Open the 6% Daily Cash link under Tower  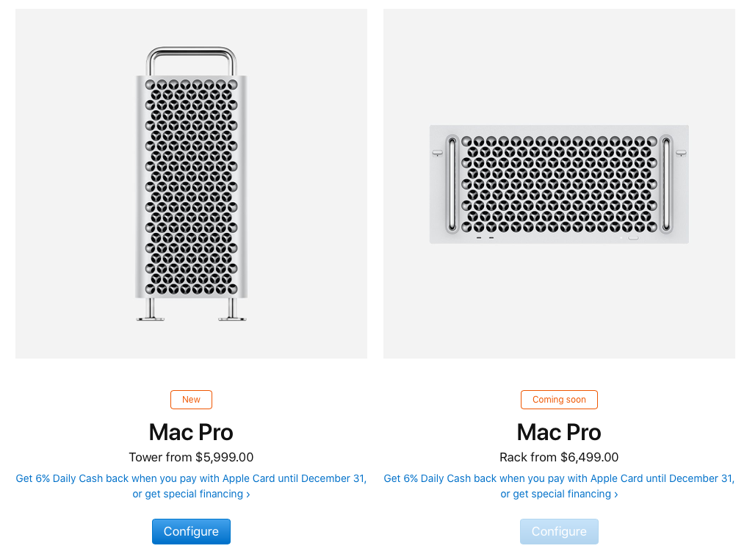(x=191, y=478)
